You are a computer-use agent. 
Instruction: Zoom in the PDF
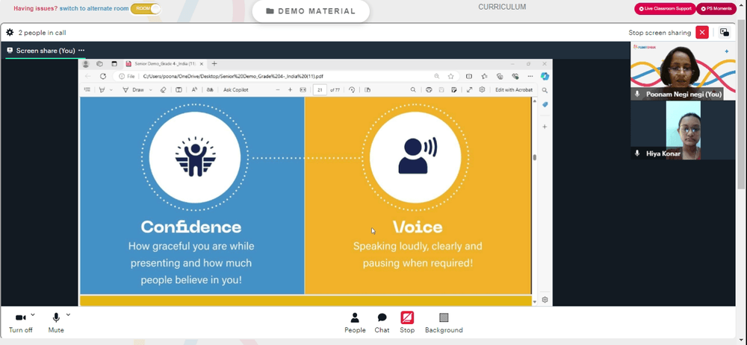click(x=290, y=89)
